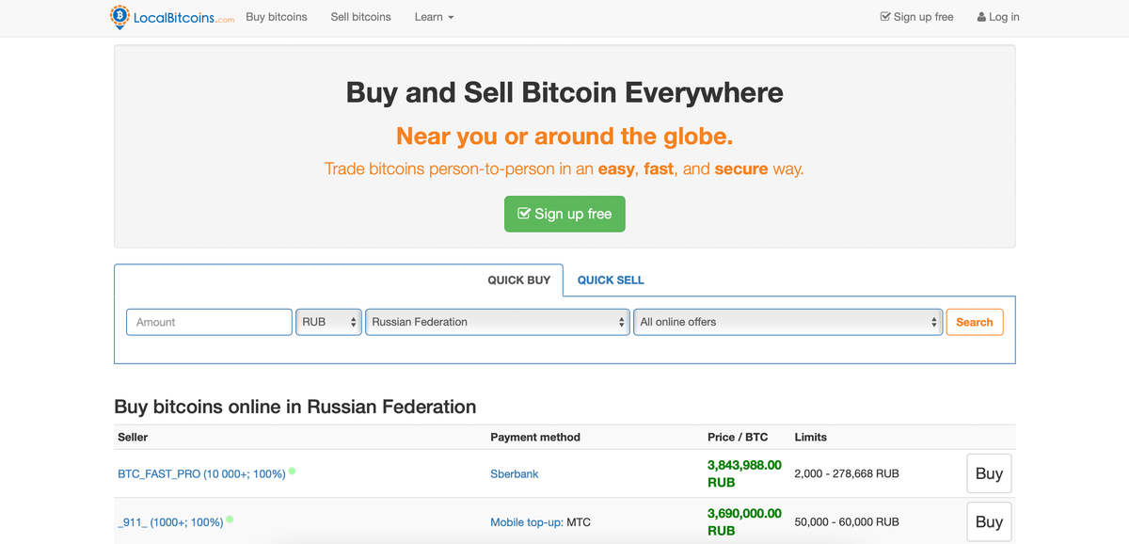Image resolution: width=1129 pixels, height=544 pixels.
Task: Open the Learn dropdown menu
Action: (434, 17)
